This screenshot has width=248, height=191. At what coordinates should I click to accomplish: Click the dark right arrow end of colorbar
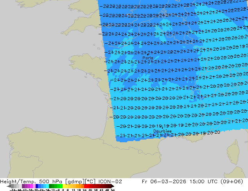pos(113,186)
